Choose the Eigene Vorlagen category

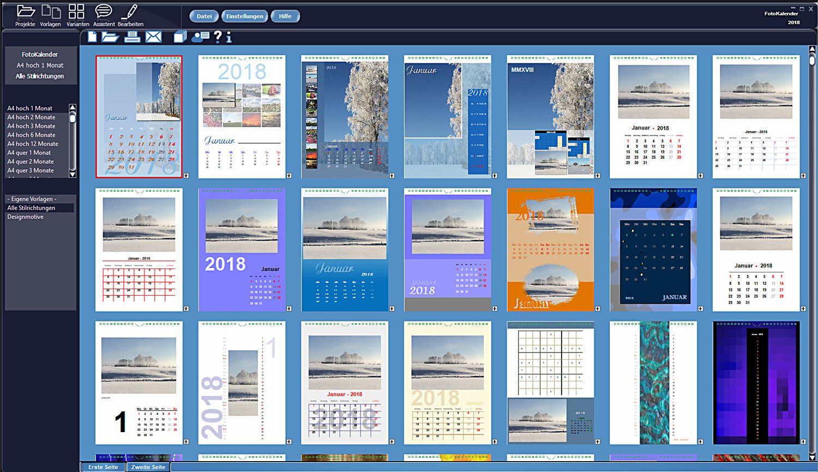(x=39, y=199)
